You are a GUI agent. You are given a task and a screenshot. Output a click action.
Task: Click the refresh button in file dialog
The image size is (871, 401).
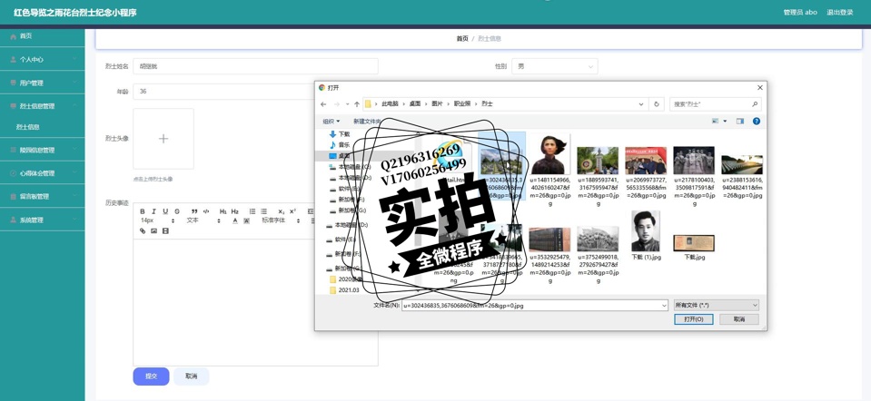(657, 104)
